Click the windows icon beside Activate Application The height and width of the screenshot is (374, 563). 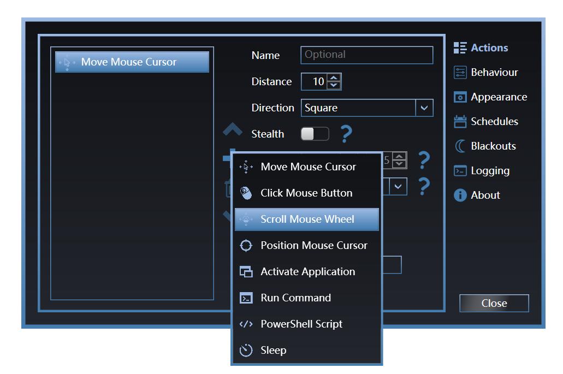click(x=246, y=272)
